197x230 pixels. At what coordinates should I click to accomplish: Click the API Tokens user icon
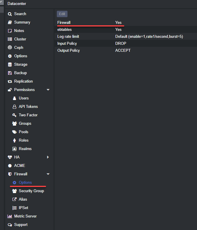(14, 106)
